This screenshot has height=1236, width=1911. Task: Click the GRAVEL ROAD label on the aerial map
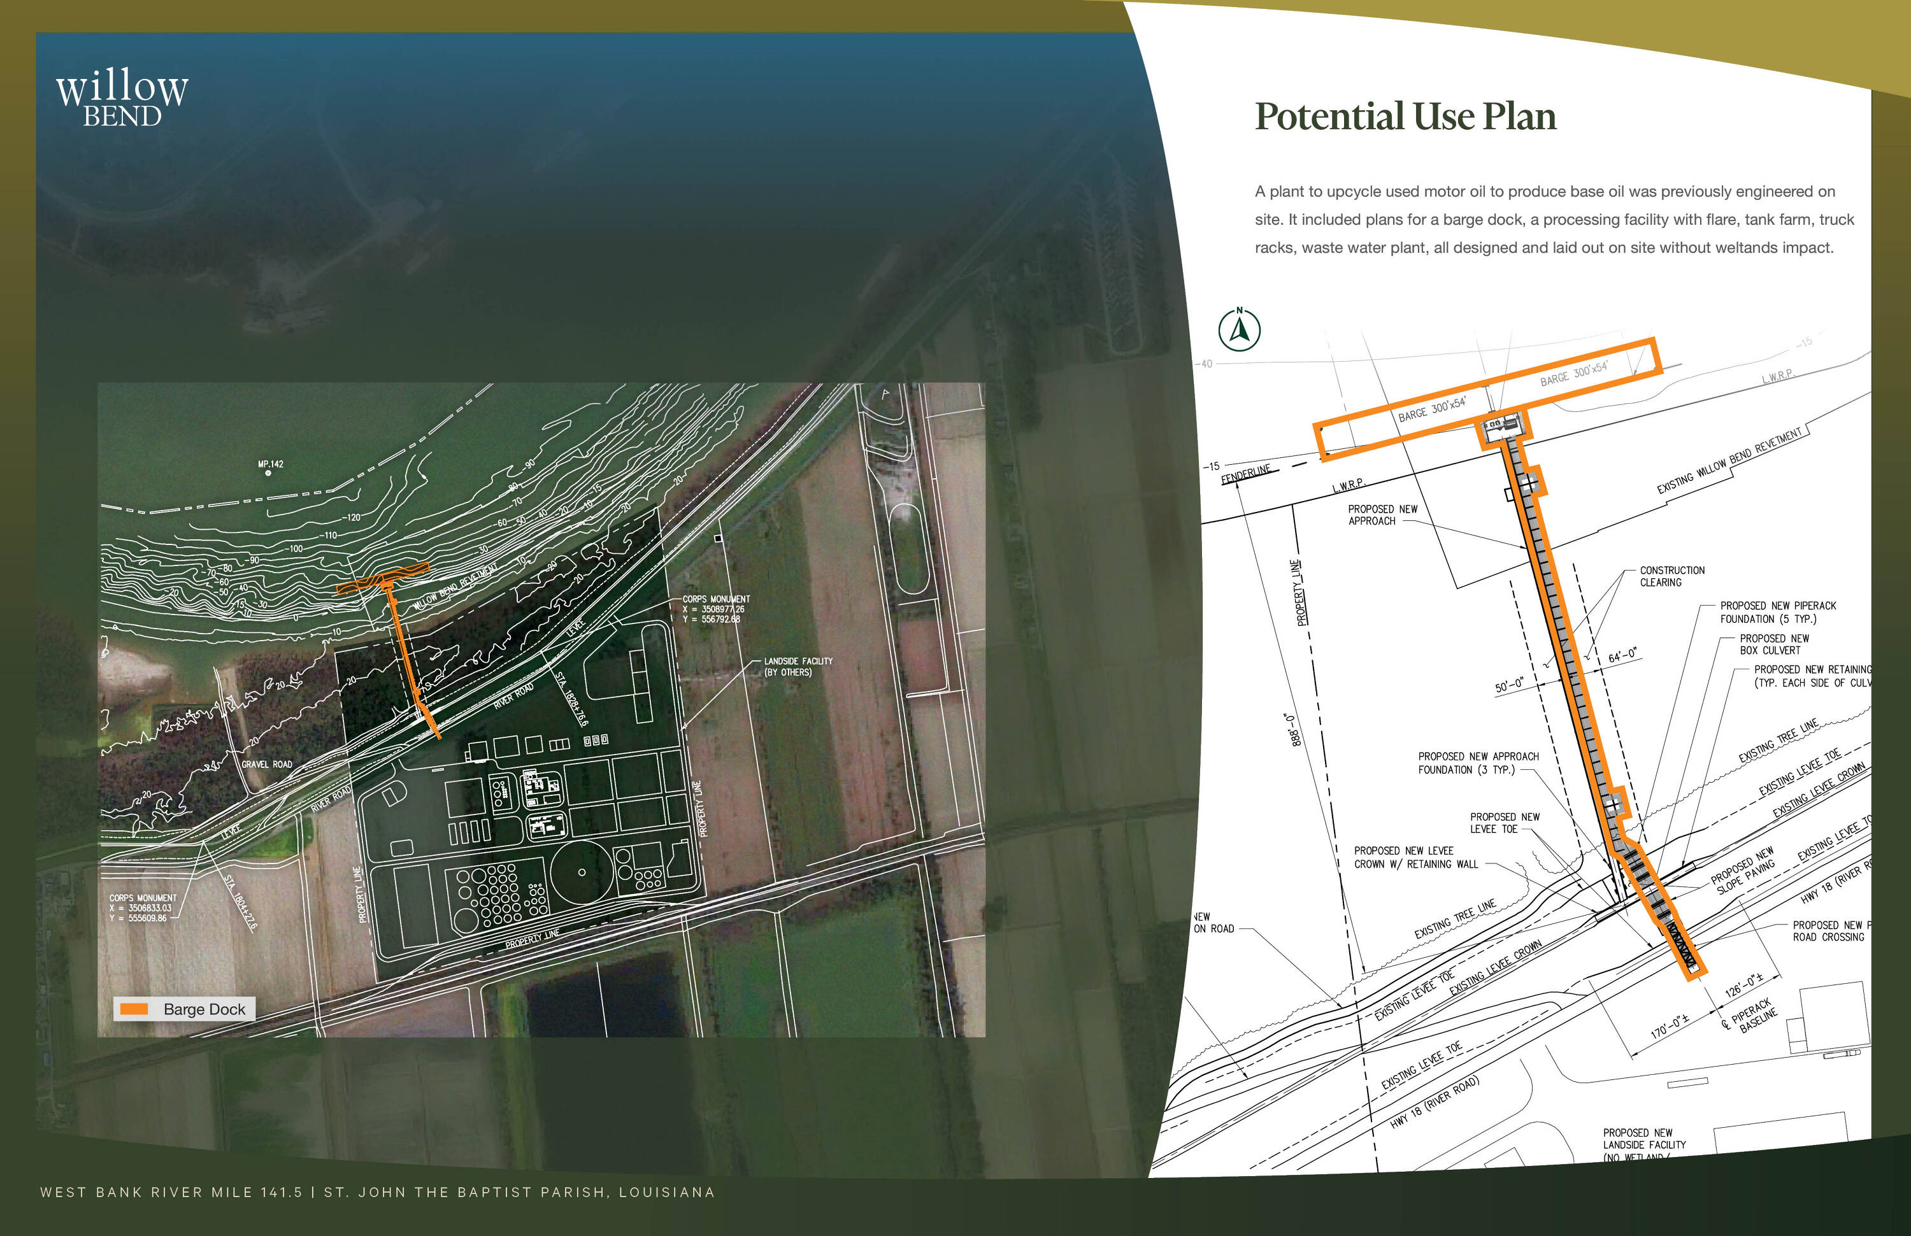(x=266, y=765)
